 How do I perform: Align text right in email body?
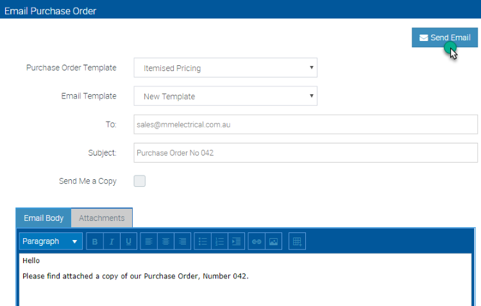coord(183,241)
